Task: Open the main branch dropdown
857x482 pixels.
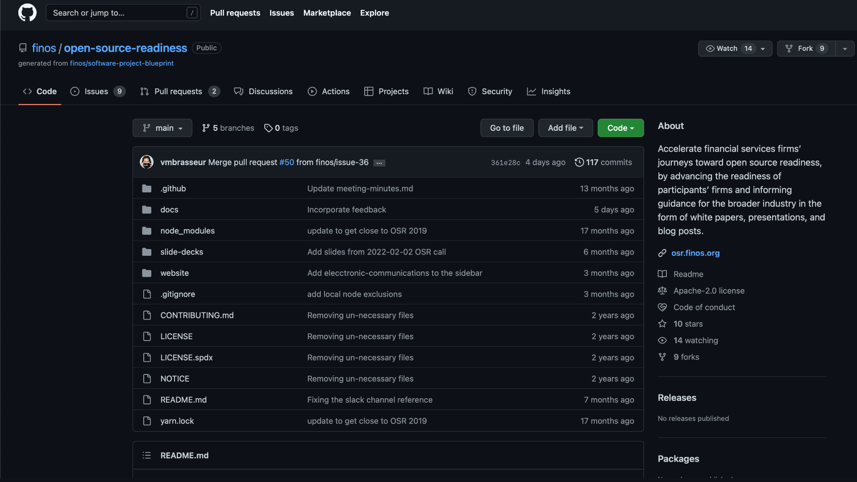Action: [162, 128]
